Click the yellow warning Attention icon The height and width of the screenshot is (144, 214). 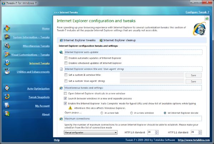(x=70, y=108)
